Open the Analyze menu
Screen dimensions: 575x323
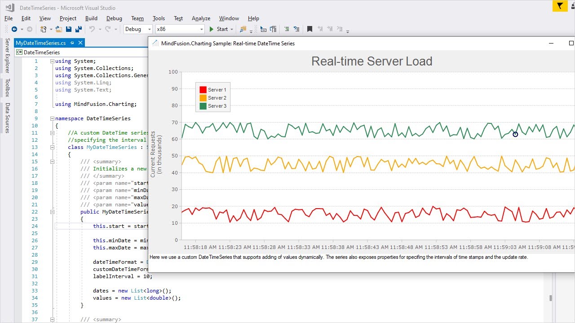tap(201, 18)
